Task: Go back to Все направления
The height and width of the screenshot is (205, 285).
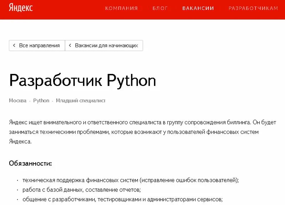Action: (x=37, y=45)
